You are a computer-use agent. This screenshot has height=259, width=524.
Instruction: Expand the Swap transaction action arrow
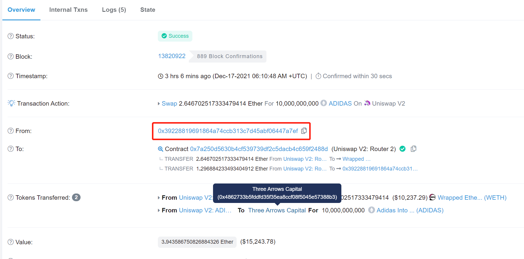(x=159, y=104)
